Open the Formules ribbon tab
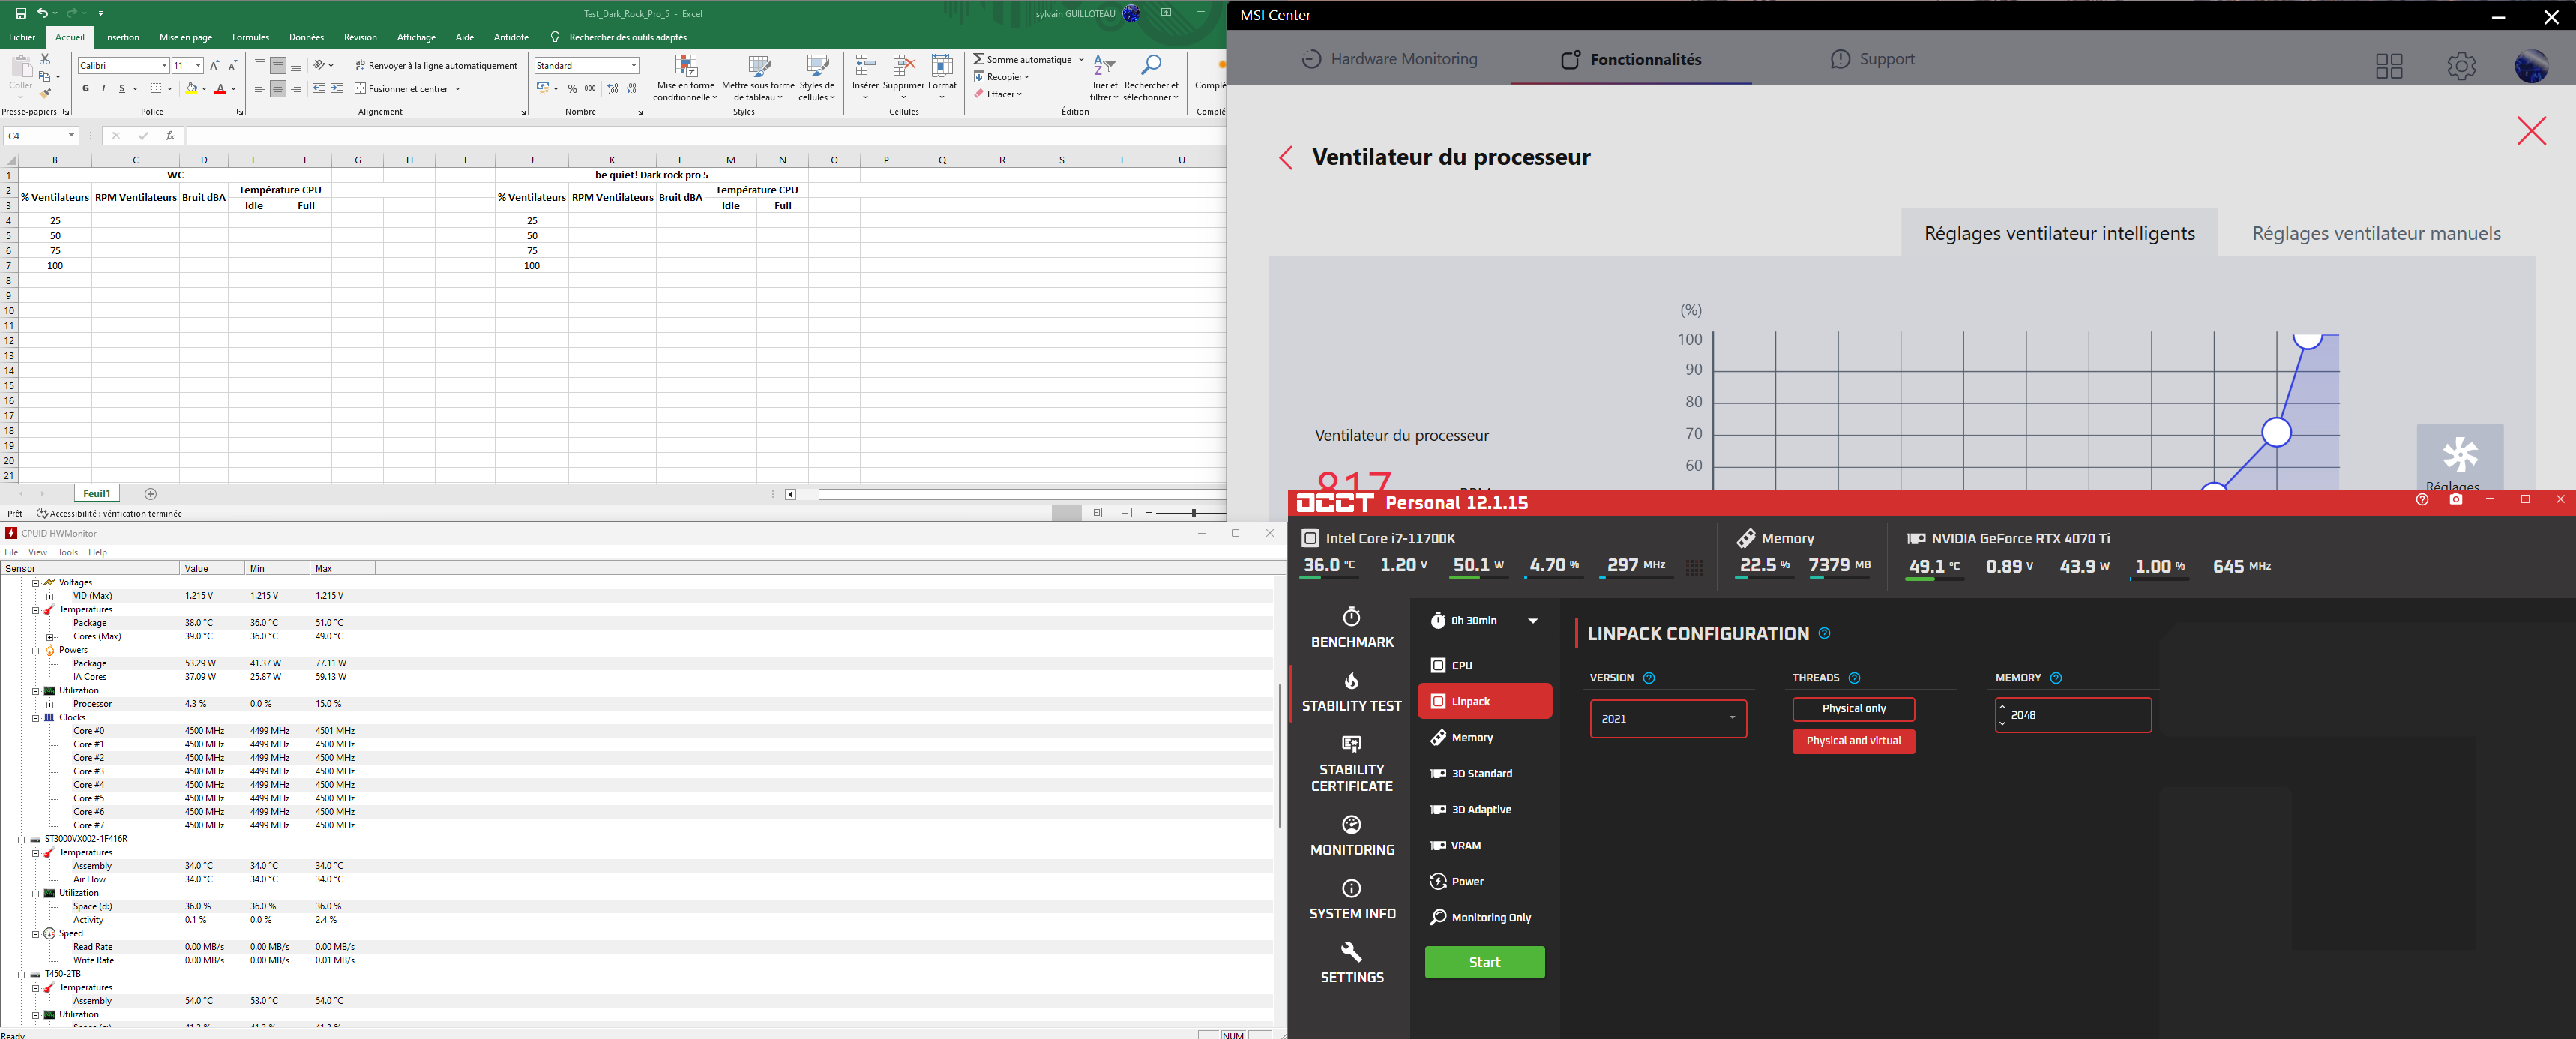The width and height of the screenshot is (2576, 1039). (x=250, y=37)
